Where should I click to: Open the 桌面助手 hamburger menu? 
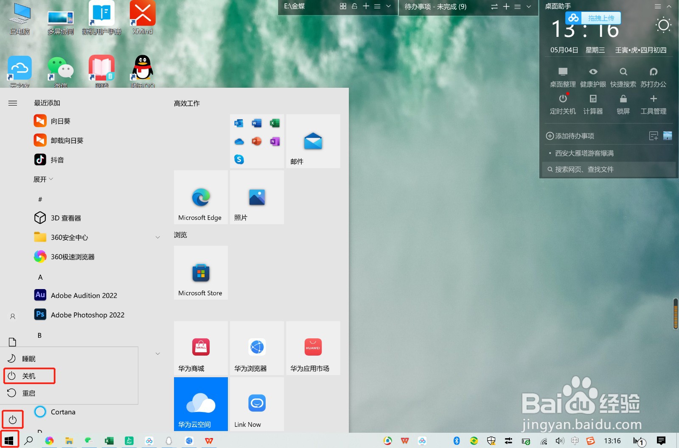(x=658, y=6)
